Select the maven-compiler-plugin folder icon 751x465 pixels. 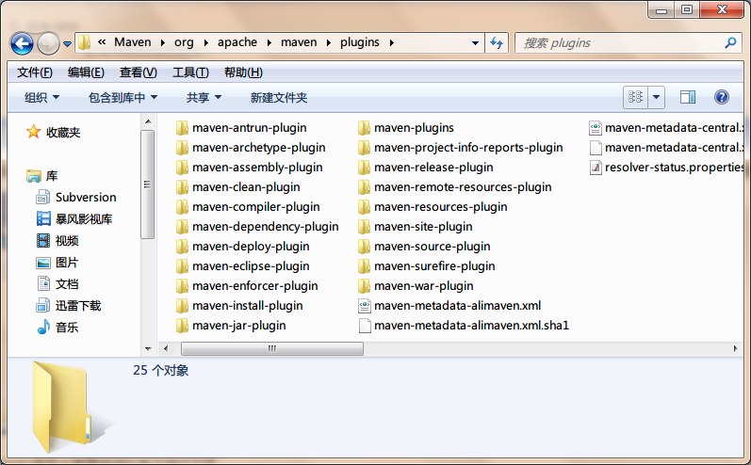point(182,207)
